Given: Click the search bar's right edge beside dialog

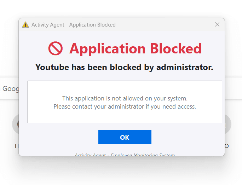Looking at the screenshot, I should 234,88.
